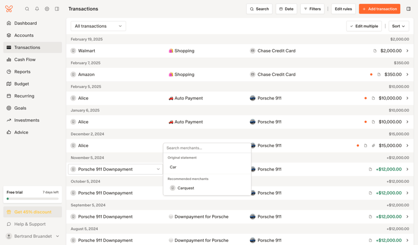
Task: Open Reports section
Action: (x=32, y=72)
